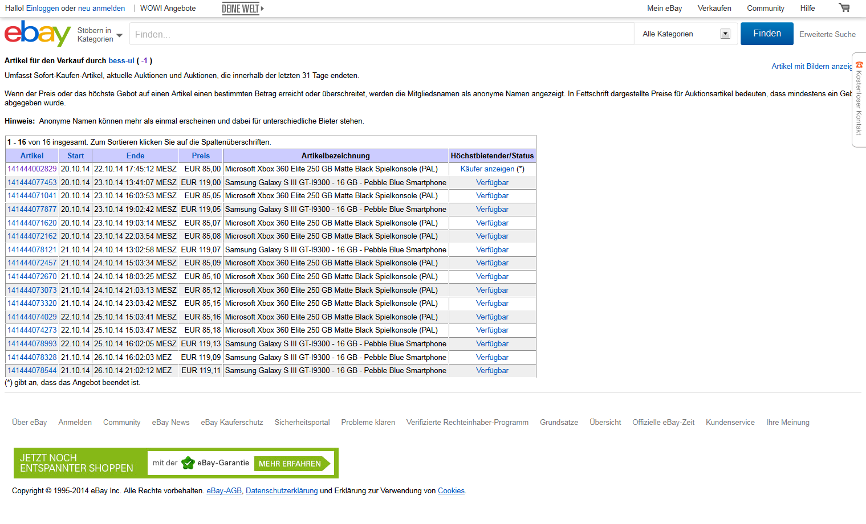Open item number 141444073320
The image size is (866, 524).
[32, 303]
